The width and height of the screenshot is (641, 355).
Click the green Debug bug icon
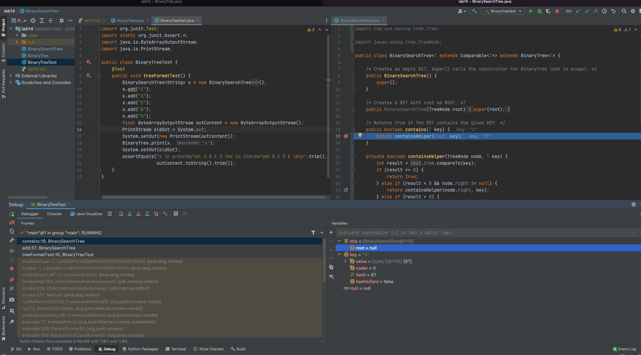click(540, 11)
